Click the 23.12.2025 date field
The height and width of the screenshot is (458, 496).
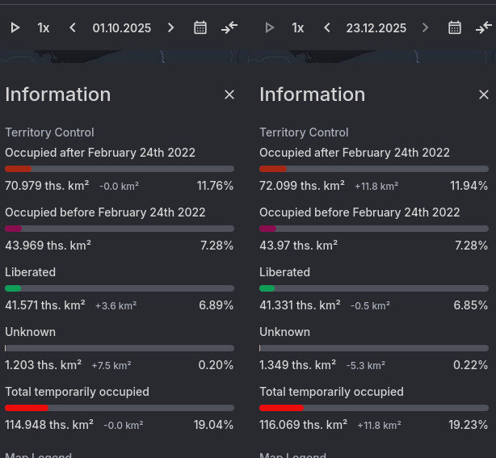click(376, 27)
